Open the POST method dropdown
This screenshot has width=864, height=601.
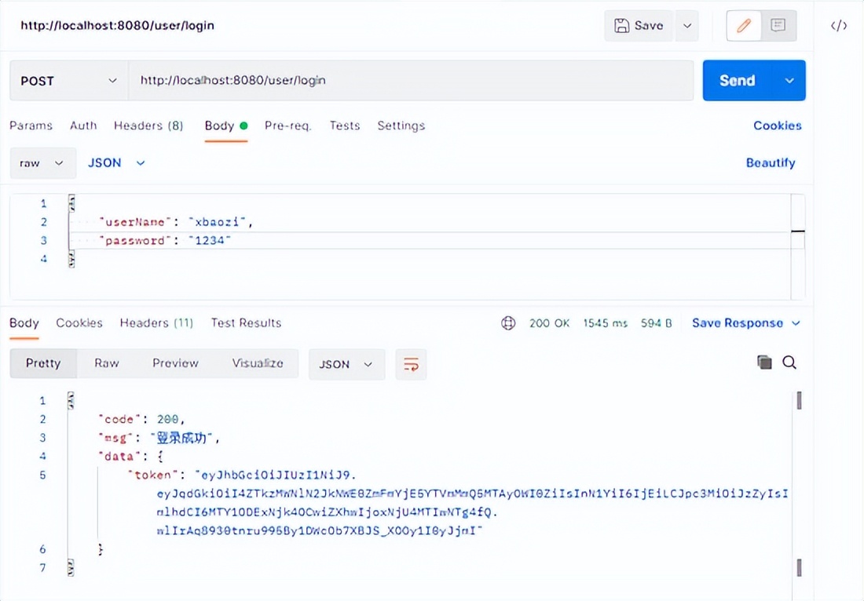(x=68, y=80)
